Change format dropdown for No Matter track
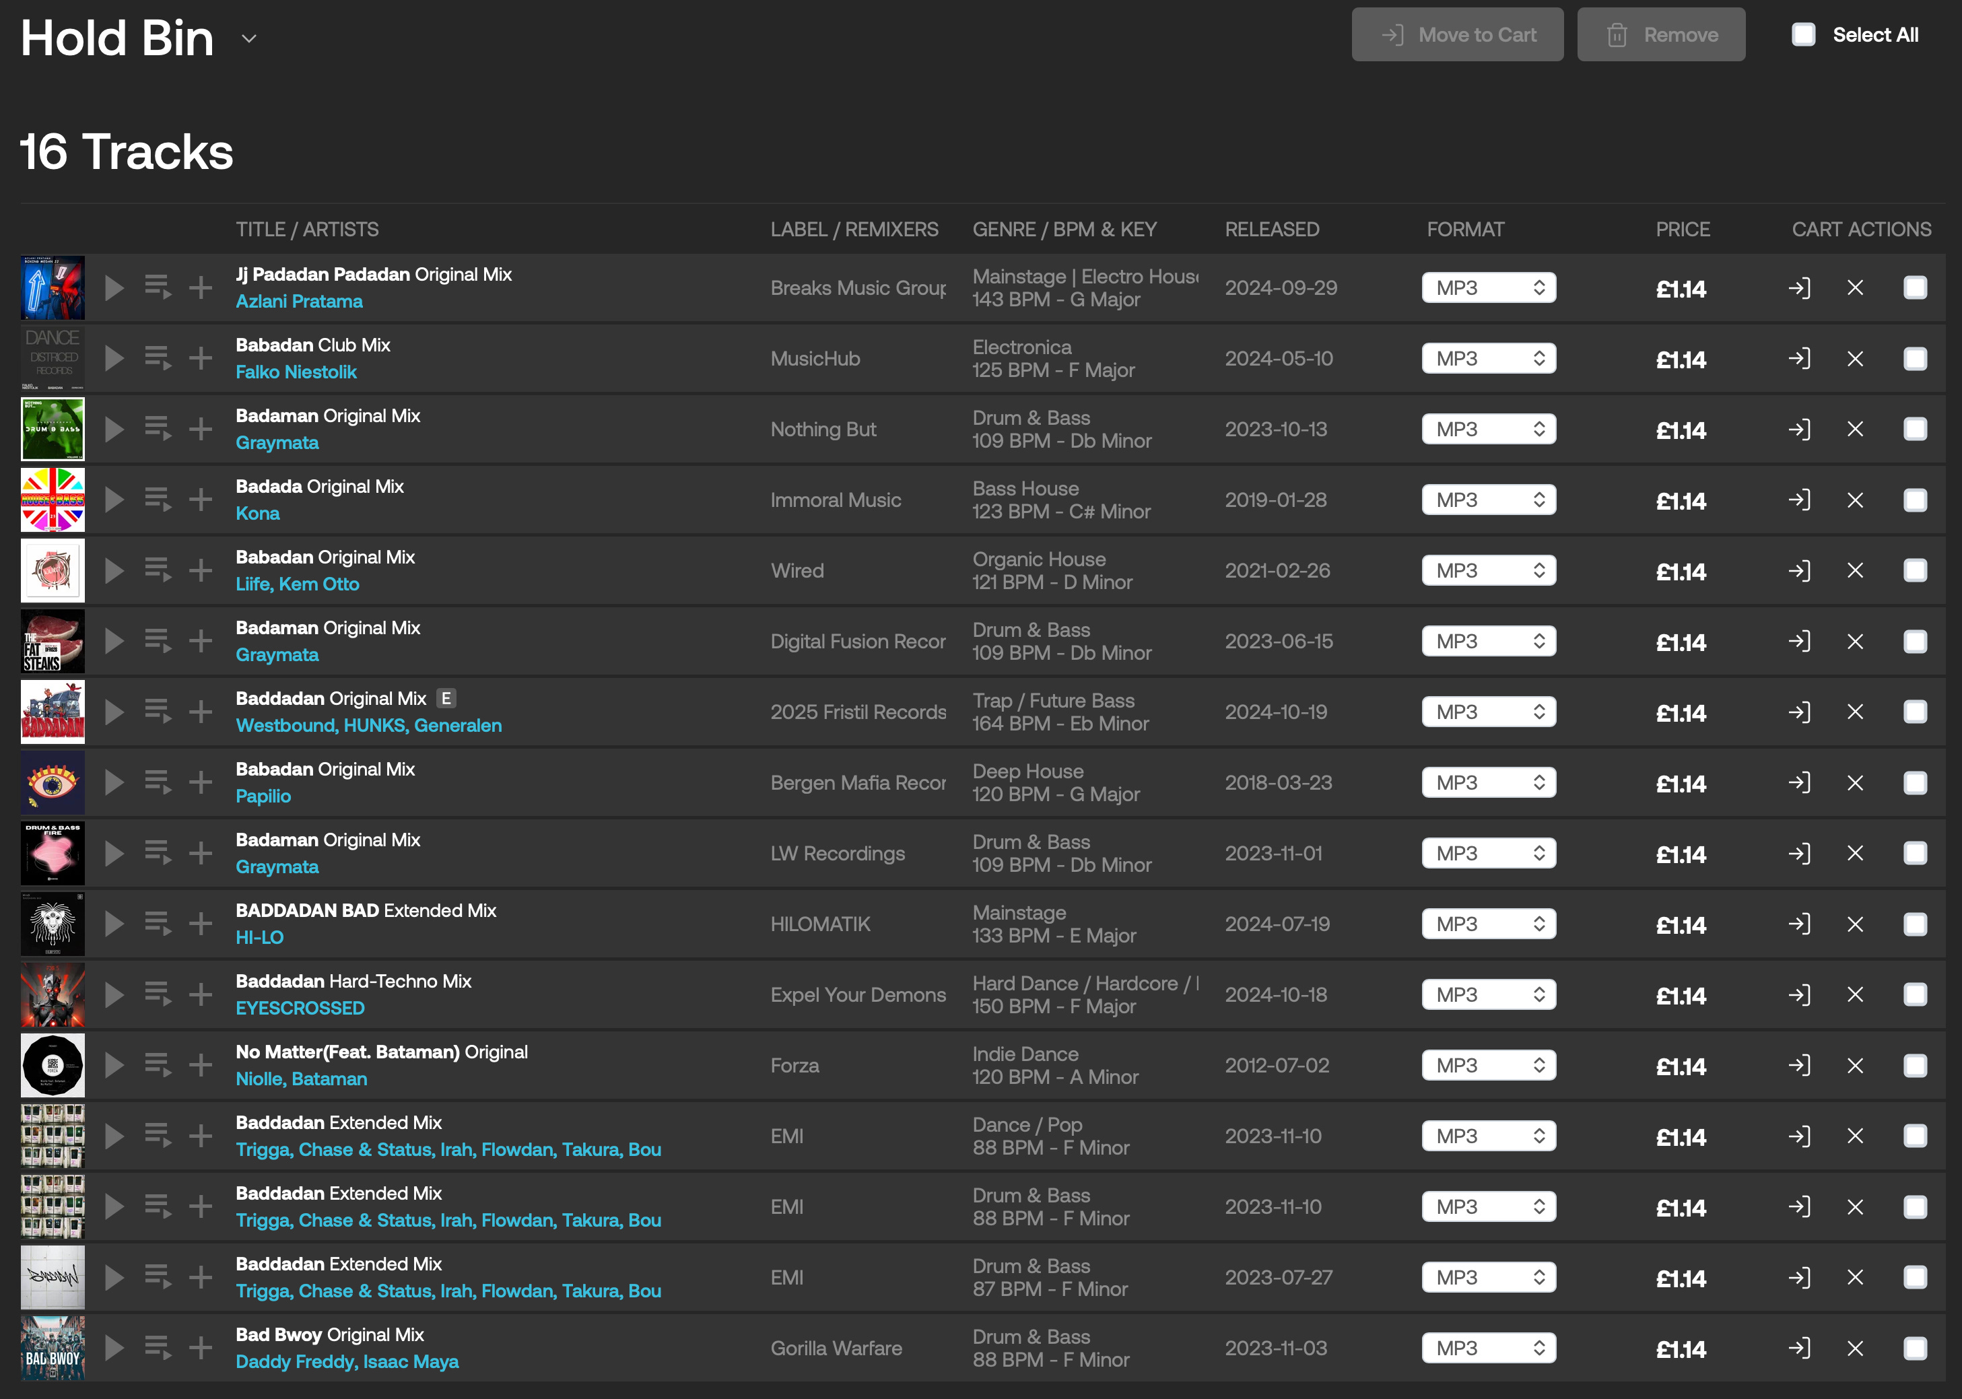 tap(1488, 1066)
